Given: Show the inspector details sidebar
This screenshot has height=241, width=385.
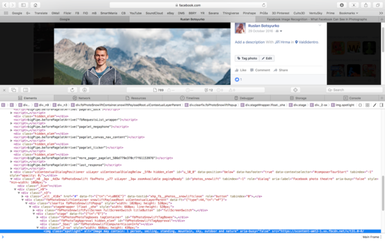Looking at the screenshot, I should 381,105.
